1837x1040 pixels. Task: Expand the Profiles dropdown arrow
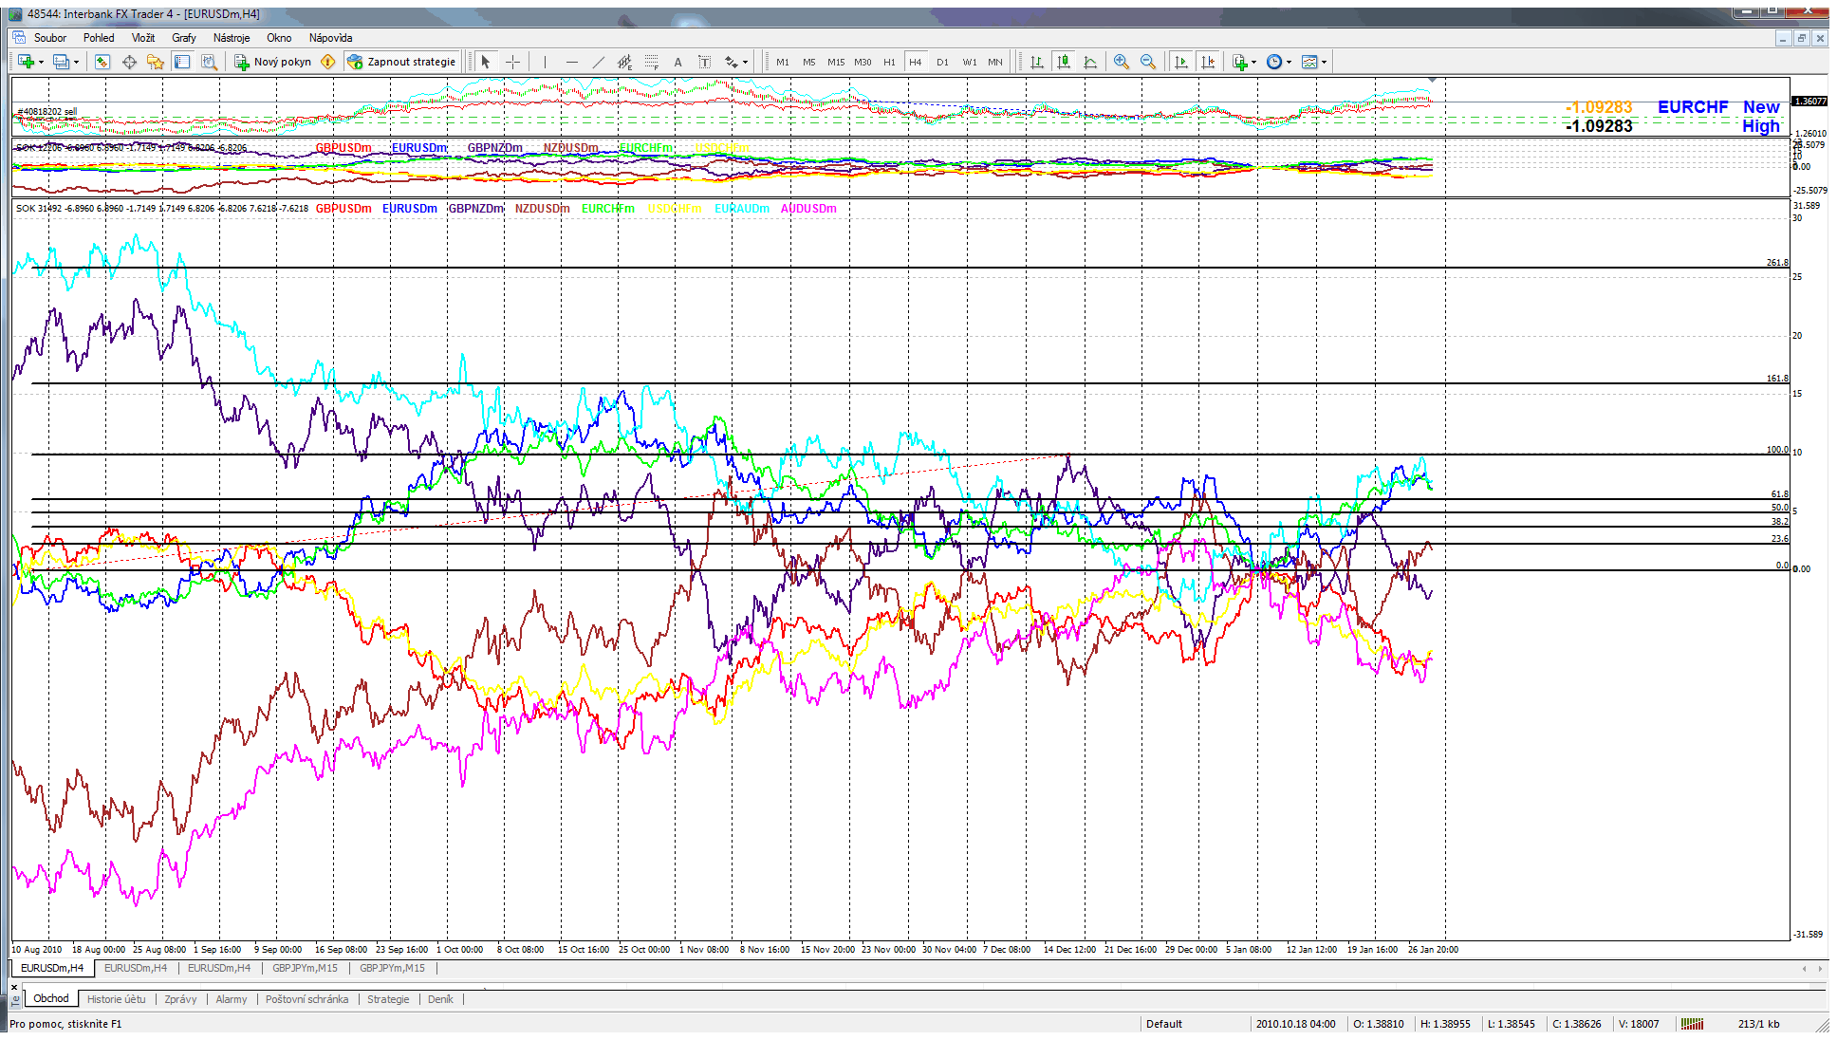coord(76,63)
